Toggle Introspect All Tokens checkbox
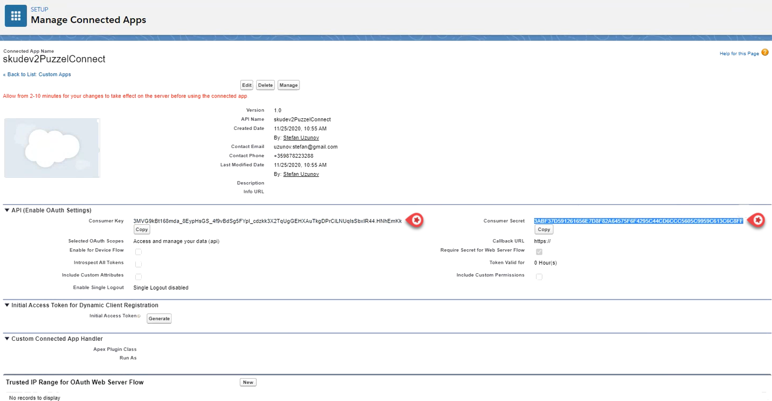 139,264
